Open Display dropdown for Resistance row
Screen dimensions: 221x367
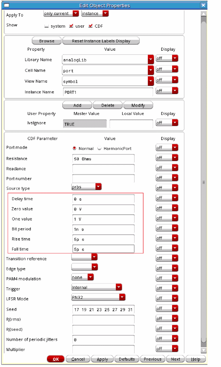point(167,158)
